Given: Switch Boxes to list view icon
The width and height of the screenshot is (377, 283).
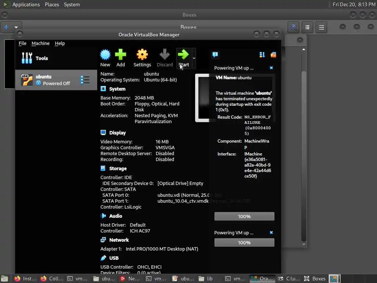Looking at the screenshot, I should coord(307,27).
